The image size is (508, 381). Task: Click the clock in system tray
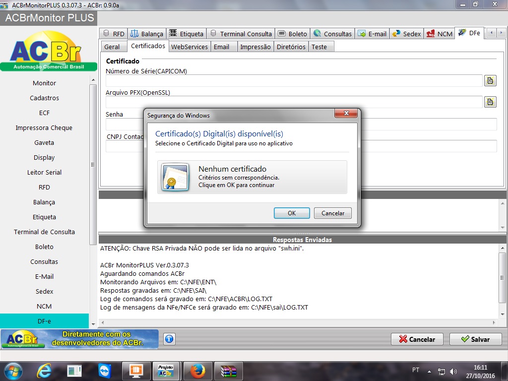(480, 372)
